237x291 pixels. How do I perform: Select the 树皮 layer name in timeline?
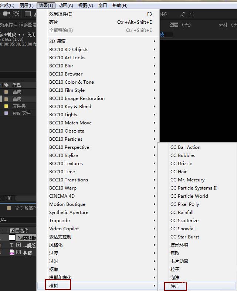tap(28, 253)
